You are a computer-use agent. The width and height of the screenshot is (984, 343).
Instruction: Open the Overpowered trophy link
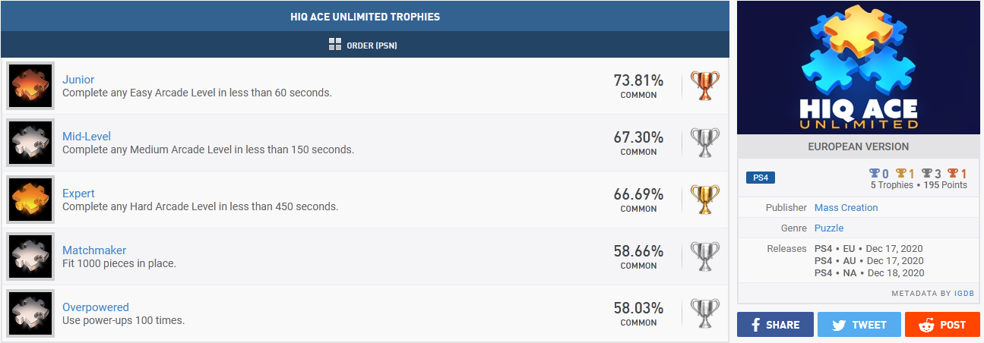click(x=96, y=307)
